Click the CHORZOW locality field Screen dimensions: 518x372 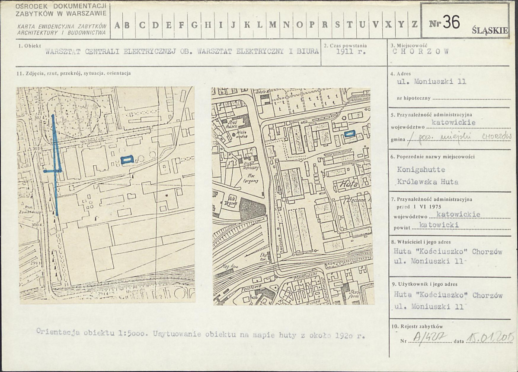click(421, 51)
